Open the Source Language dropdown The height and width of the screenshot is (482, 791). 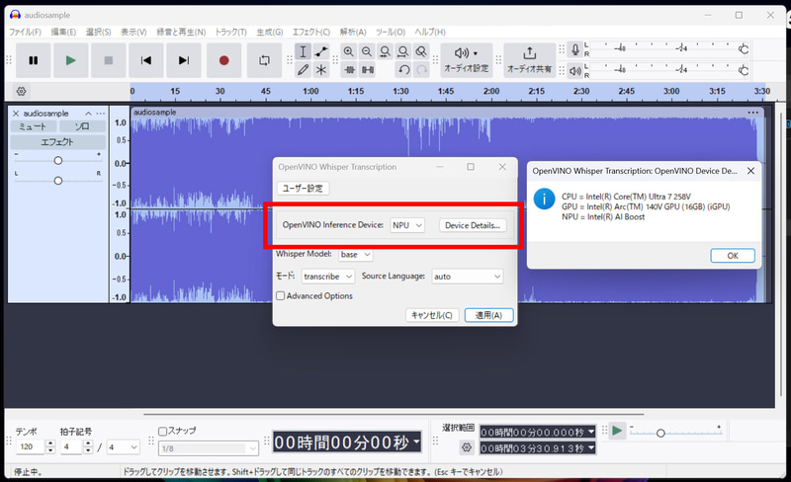467,277
